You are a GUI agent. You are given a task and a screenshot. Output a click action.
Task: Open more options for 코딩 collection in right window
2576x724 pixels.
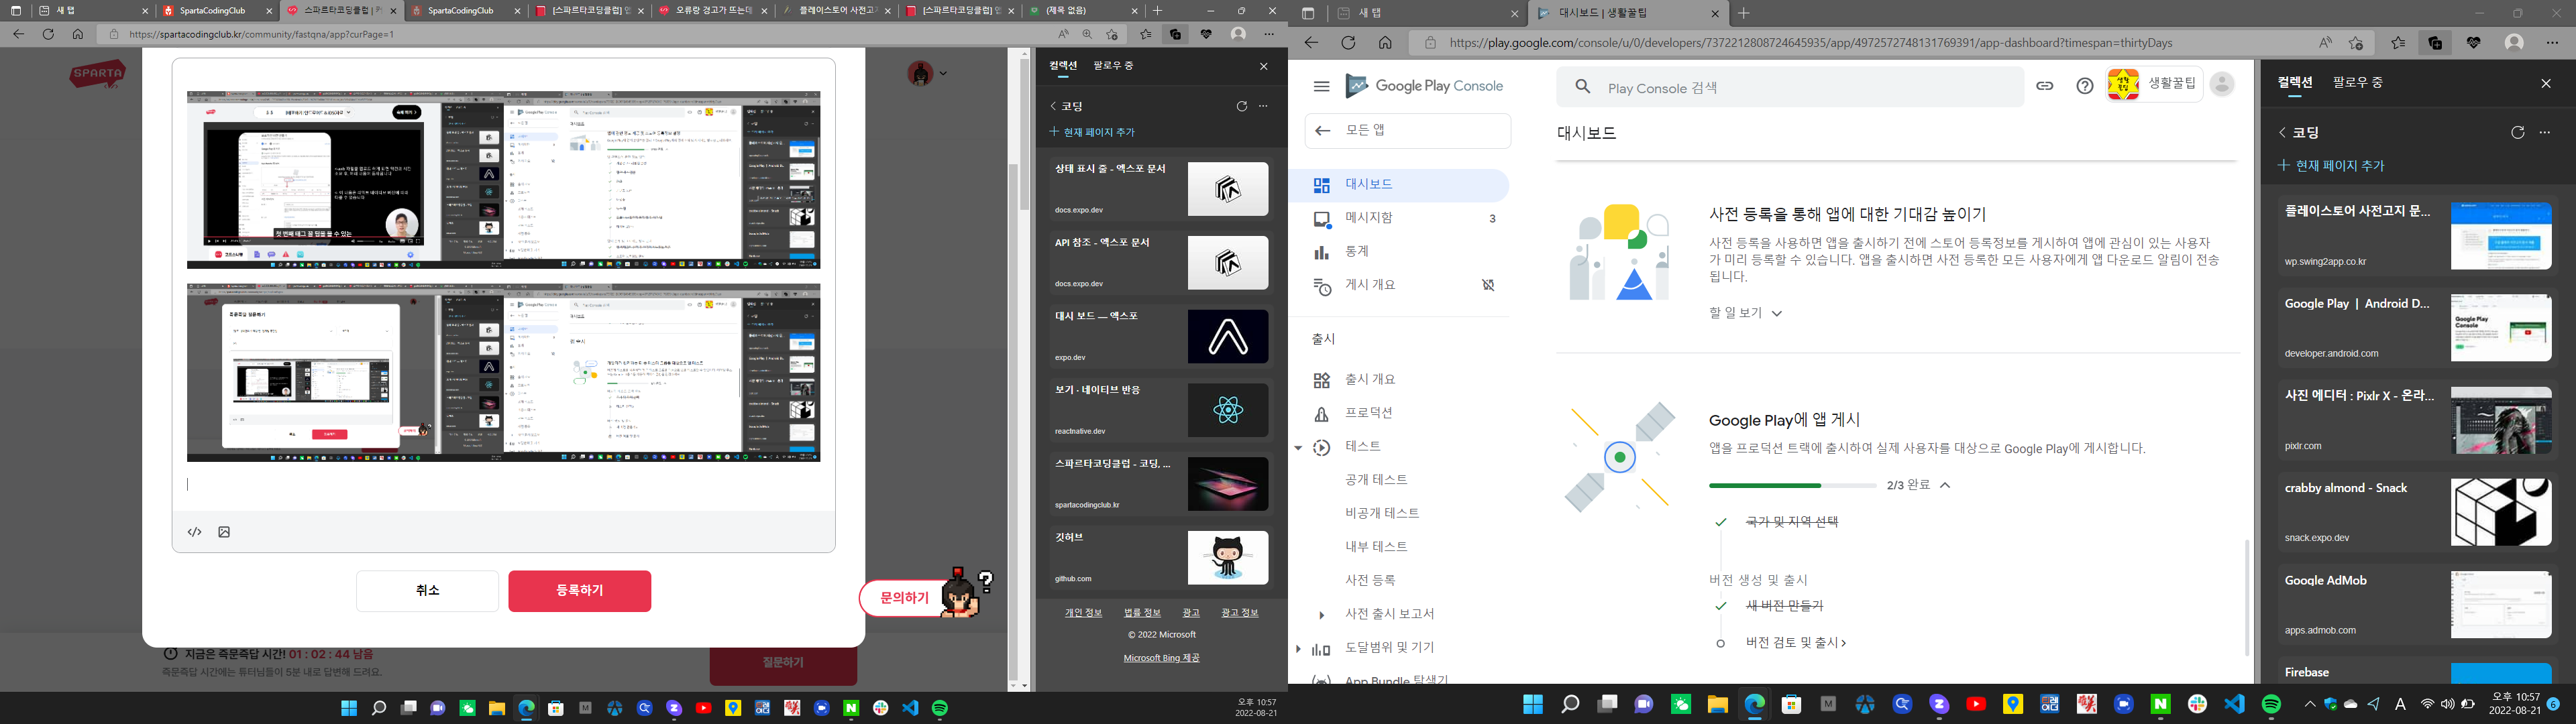pos(2546,132)
